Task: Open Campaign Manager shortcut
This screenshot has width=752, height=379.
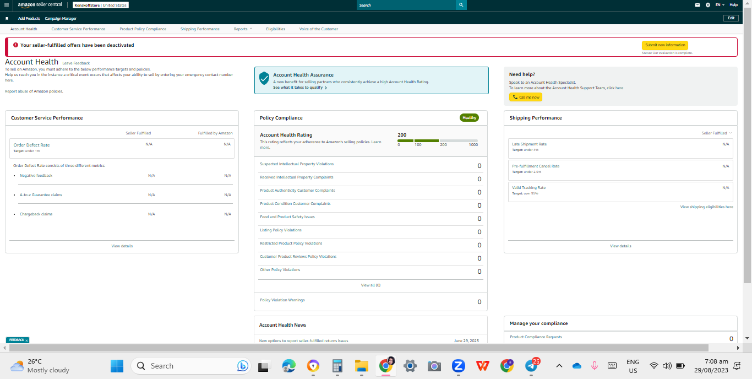Action: [61, 18]
